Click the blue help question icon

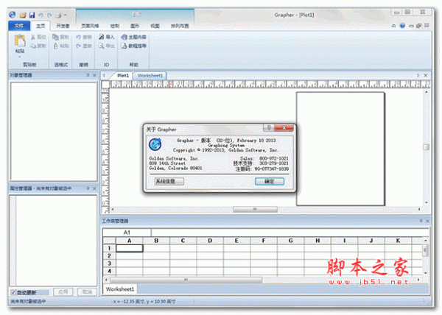402,26
